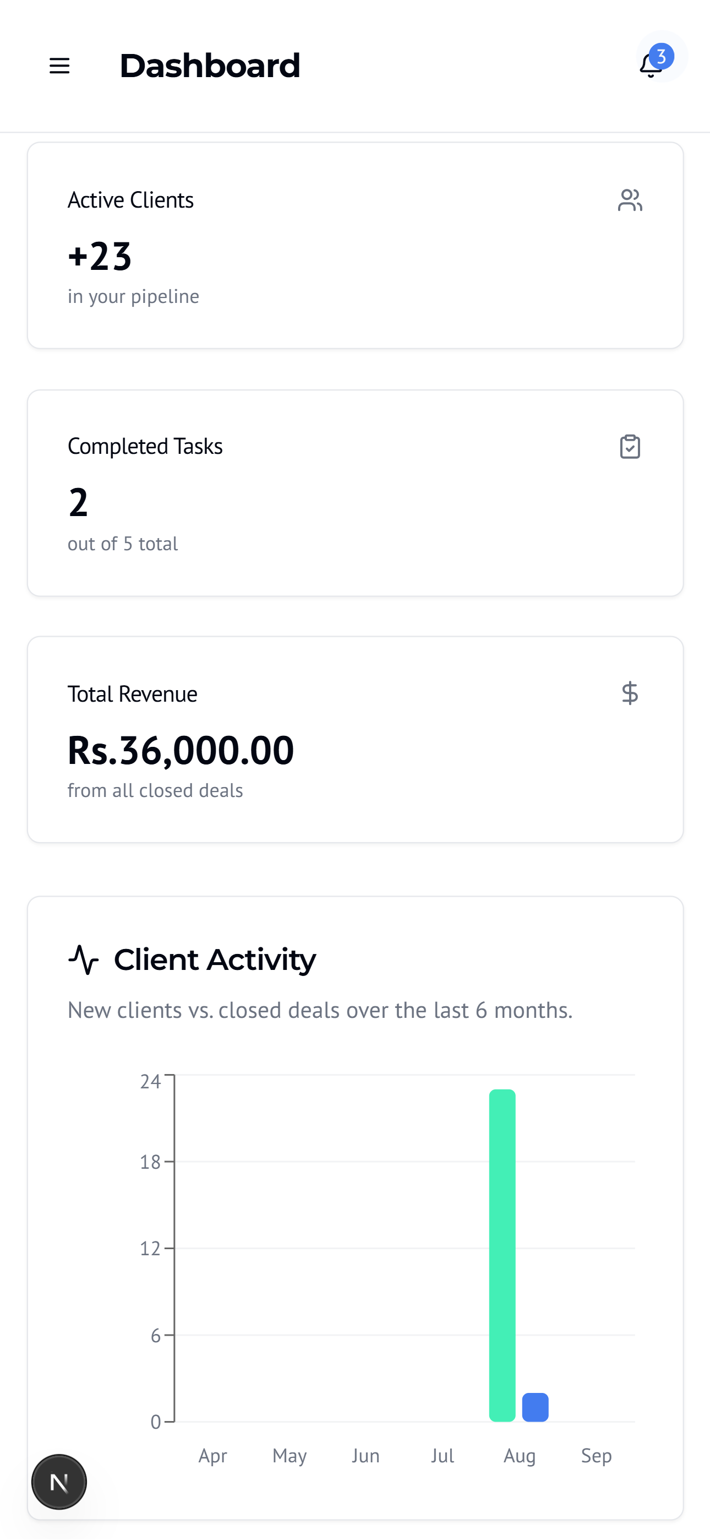
Task: Click the Rs.36,000.00 revenue amount
Action: tap(181, 750)
